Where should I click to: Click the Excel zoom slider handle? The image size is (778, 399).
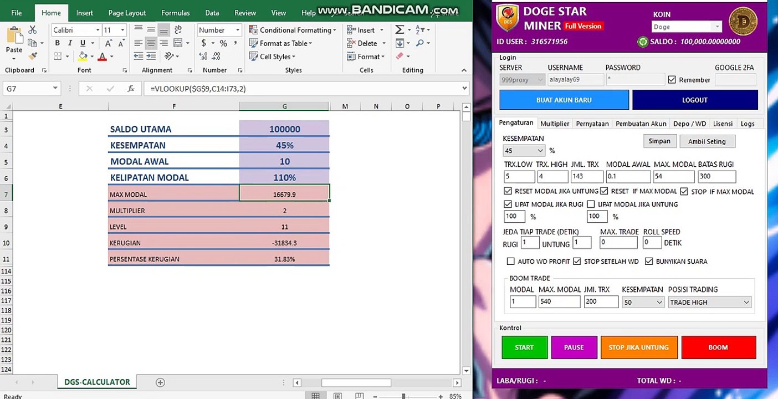click(403, 396)
